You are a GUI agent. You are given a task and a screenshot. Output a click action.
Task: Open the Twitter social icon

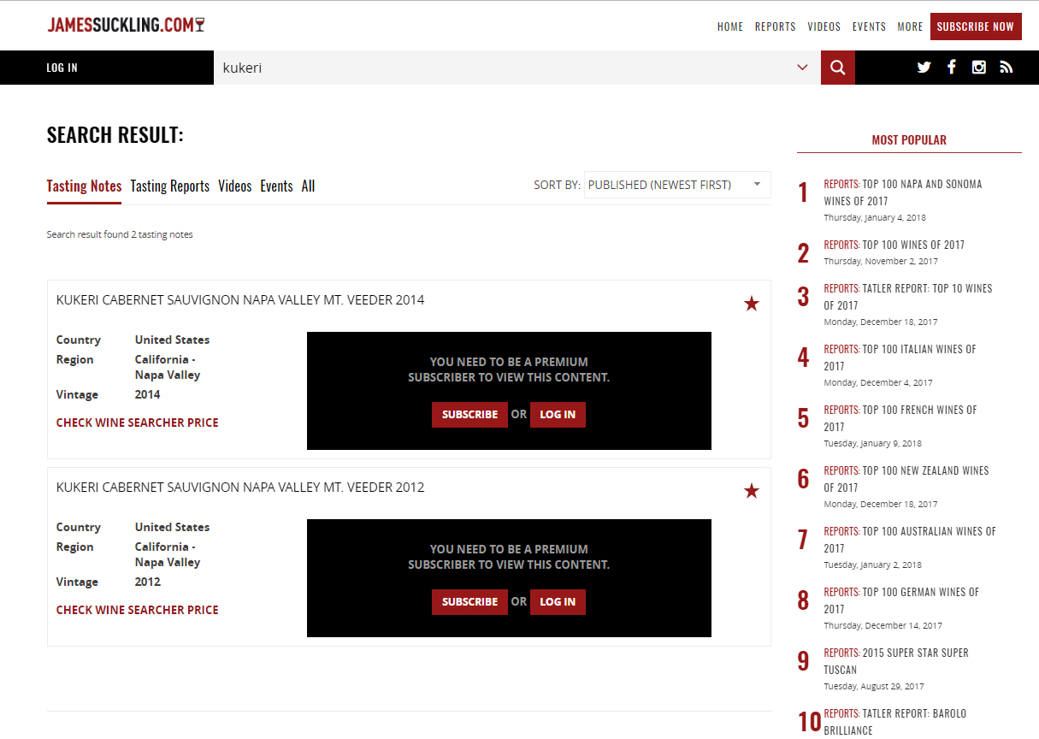tap(924, 68)
